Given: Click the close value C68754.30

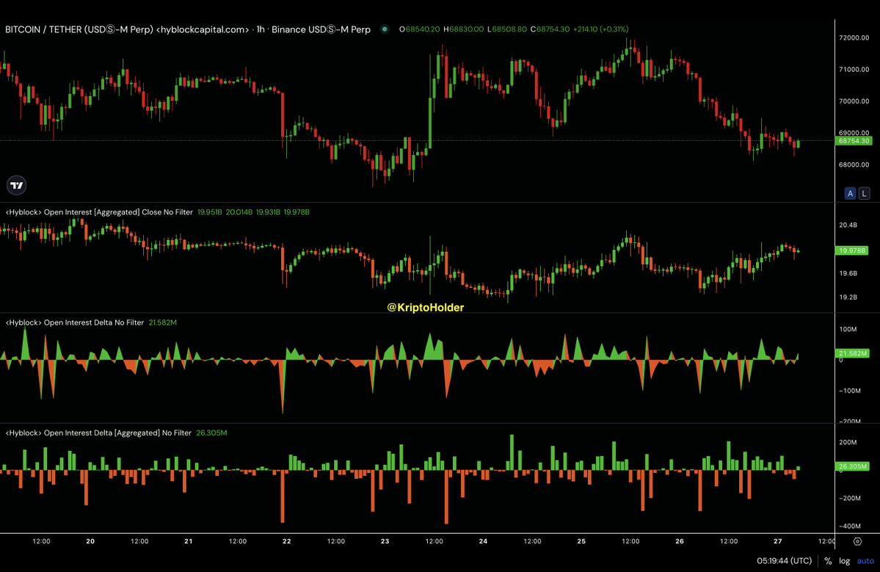Looking at the screenshot, I should [550, 29].
